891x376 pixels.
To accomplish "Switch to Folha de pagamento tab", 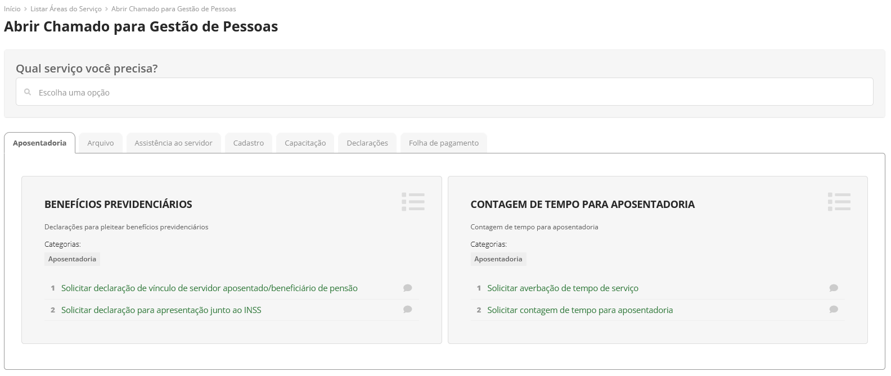I will coord(443,143).
